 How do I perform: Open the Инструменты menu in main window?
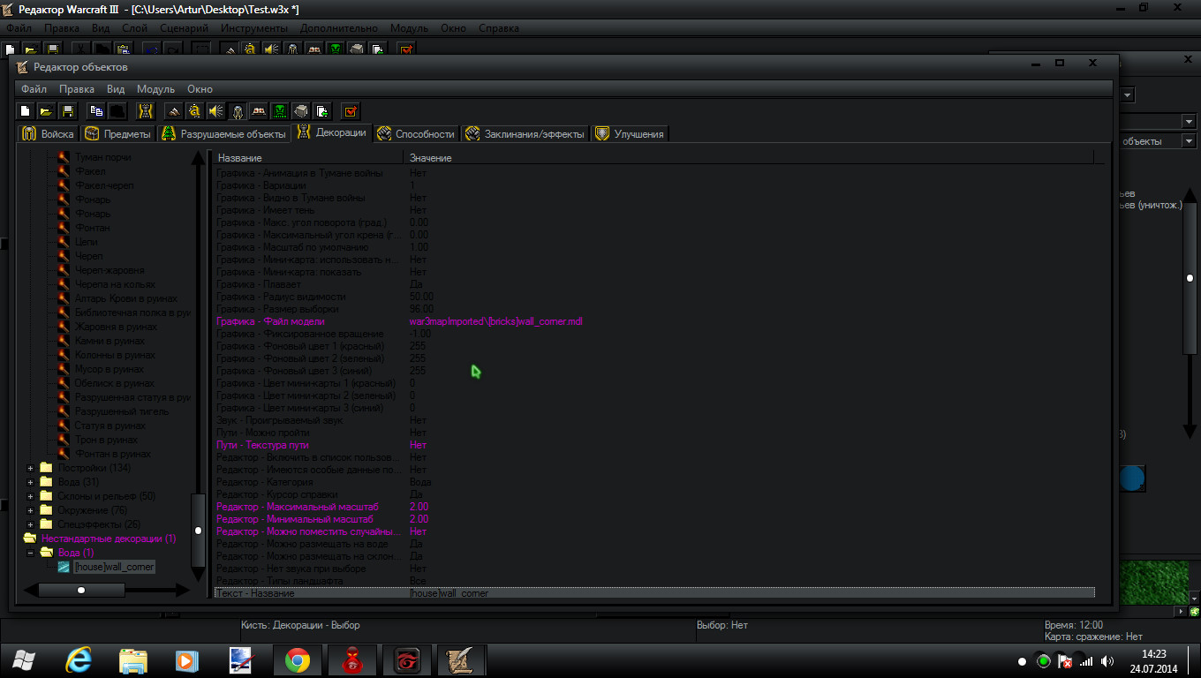tap(254, 28)
